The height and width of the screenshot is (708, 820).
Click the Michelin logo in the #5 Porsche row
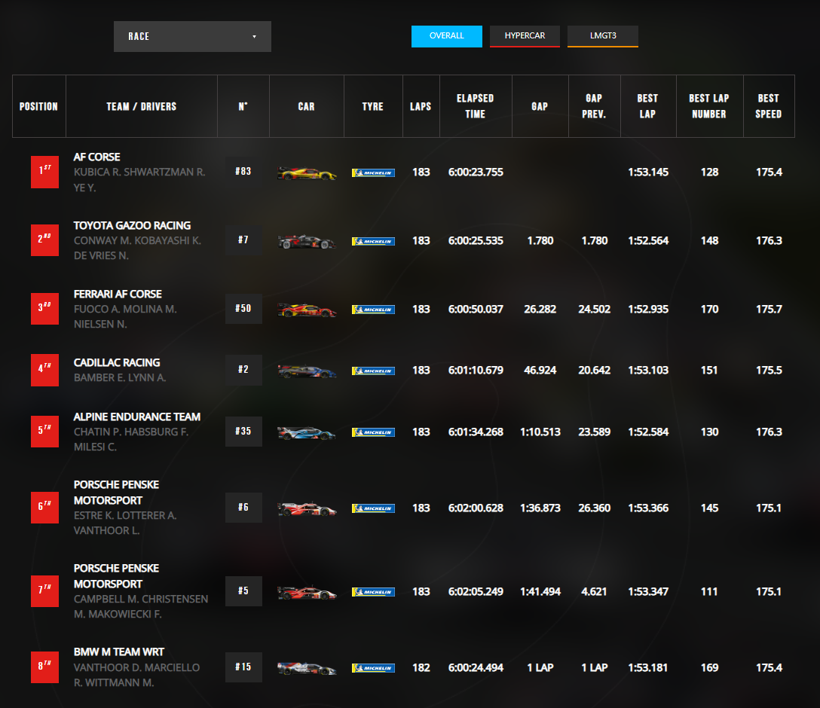(x=373, y=592)
